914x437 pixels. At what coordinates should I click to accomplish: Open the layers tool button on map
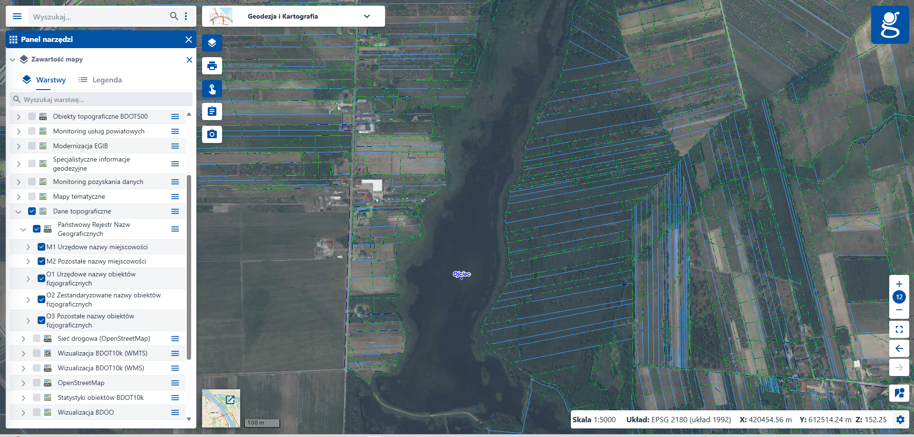click(x=212, y=43)
